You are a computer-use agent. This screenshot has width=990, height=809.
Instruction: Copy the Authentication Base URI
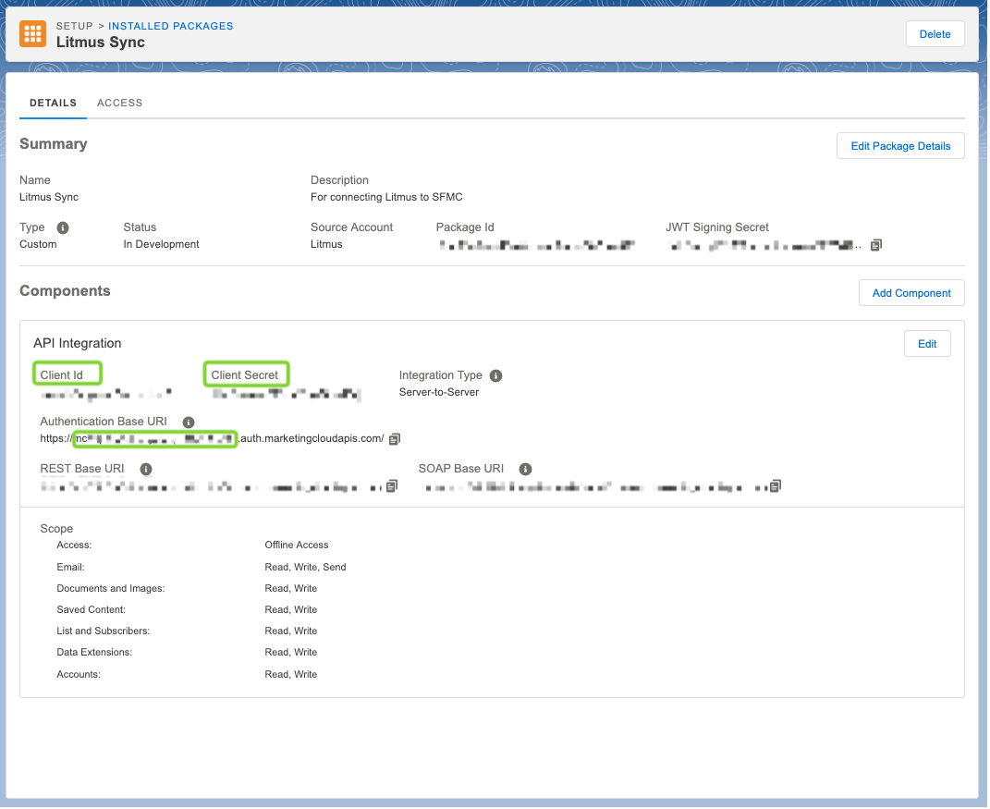pos(394,438)
